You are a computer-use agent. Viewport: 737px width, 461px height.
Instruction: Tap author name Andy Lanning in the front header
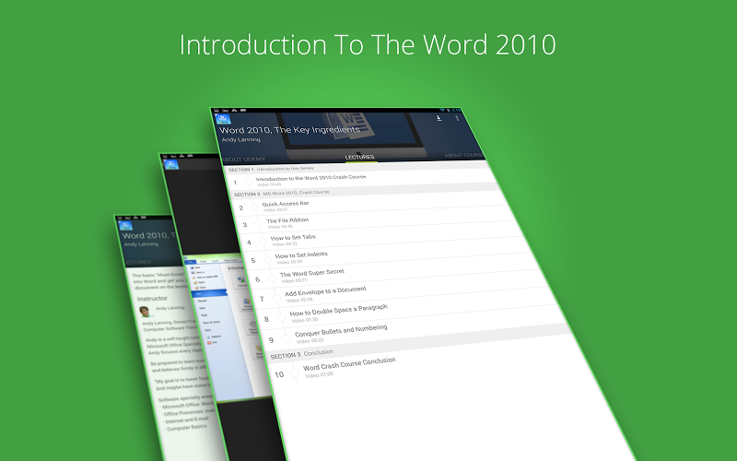tap(241, 139)
